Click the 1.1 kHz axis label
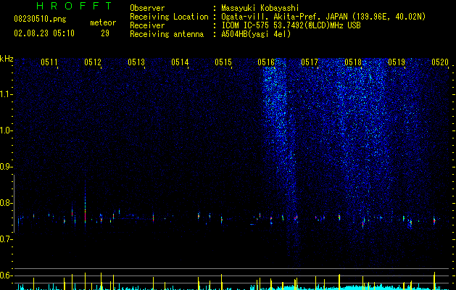This screenshot has height=290, width=456. coord(7,94)
